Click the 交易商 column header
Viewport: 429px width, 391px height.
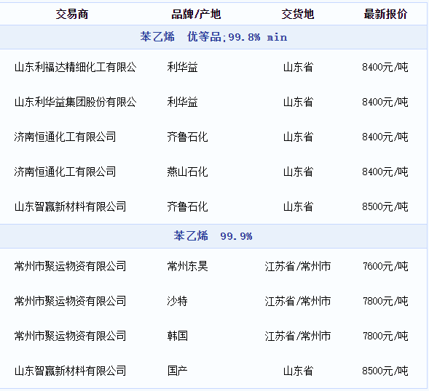coord(72,15)
